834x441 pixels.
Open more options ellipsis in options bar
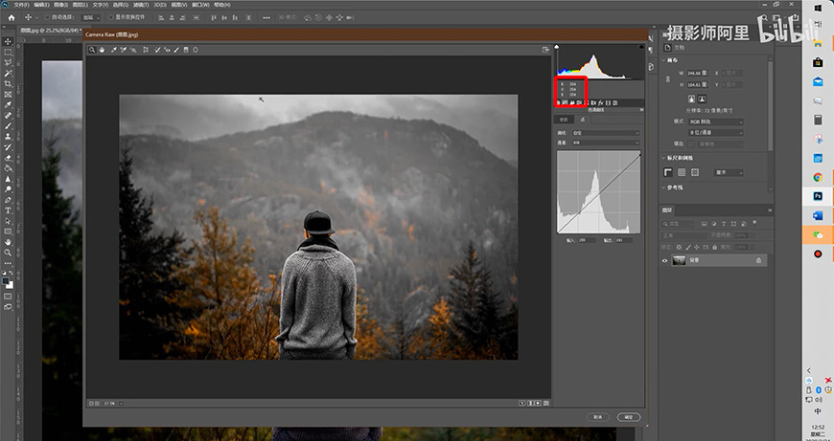(x=266, y=17)
